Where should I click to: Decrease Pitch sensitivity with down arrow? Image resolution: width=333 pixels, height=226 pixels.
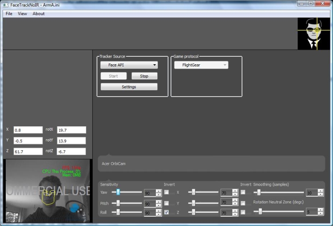pos(159,205)
